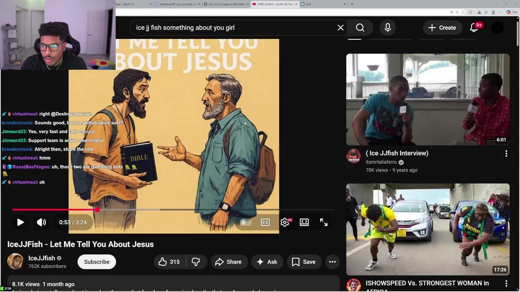This screenshot has height=292, width=520.
Task: Enter full screen mode
Action: 324,222
